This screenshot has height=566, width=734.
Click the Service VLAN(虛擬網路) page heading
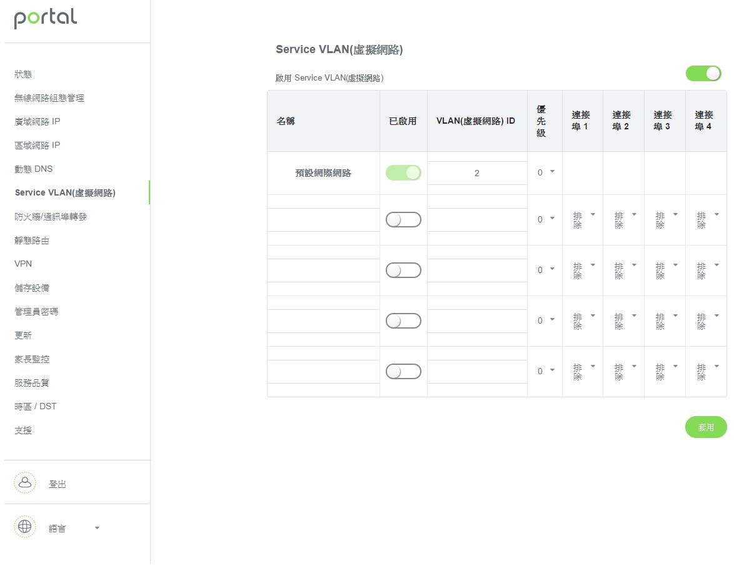[339, 49]
